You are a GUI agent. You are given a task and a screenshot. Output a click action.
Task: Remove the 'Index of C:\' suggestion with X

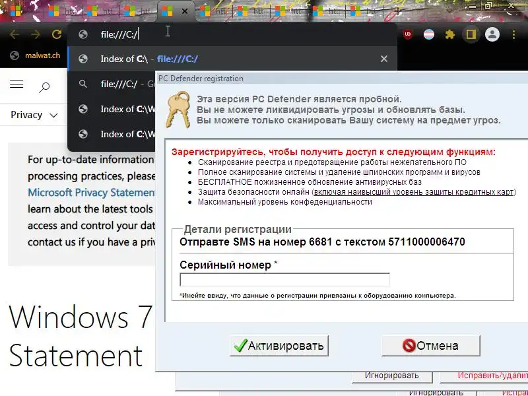click(384, 59)
